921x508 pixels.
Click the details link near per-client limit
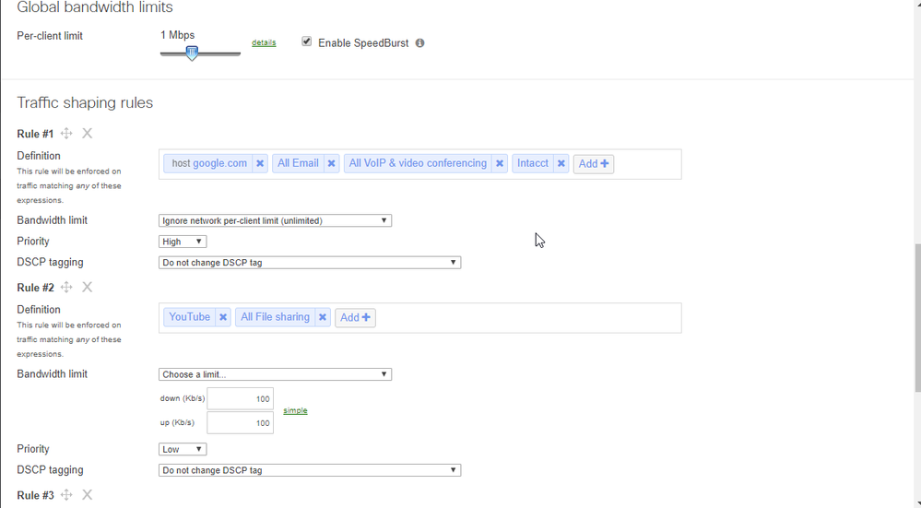point(264,43)
